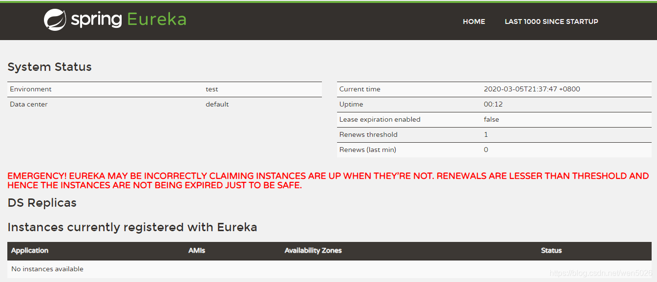
Task: Open the HOME navigation link
Action: coord(474,22)
